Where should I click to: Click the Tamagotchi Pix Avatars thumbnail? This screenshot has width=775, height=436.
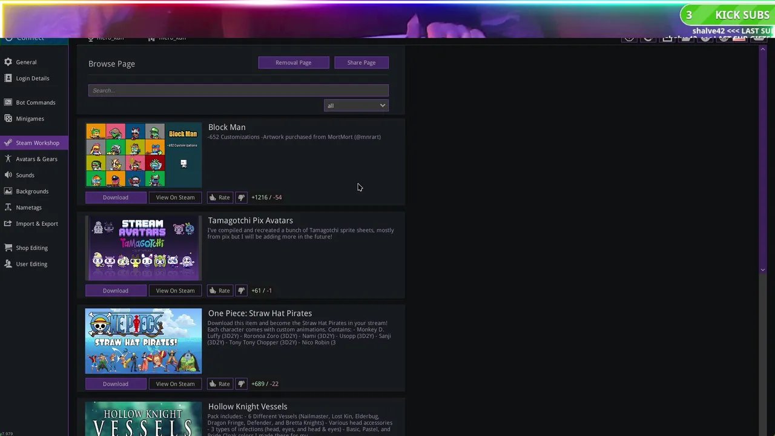click(143, 248)
